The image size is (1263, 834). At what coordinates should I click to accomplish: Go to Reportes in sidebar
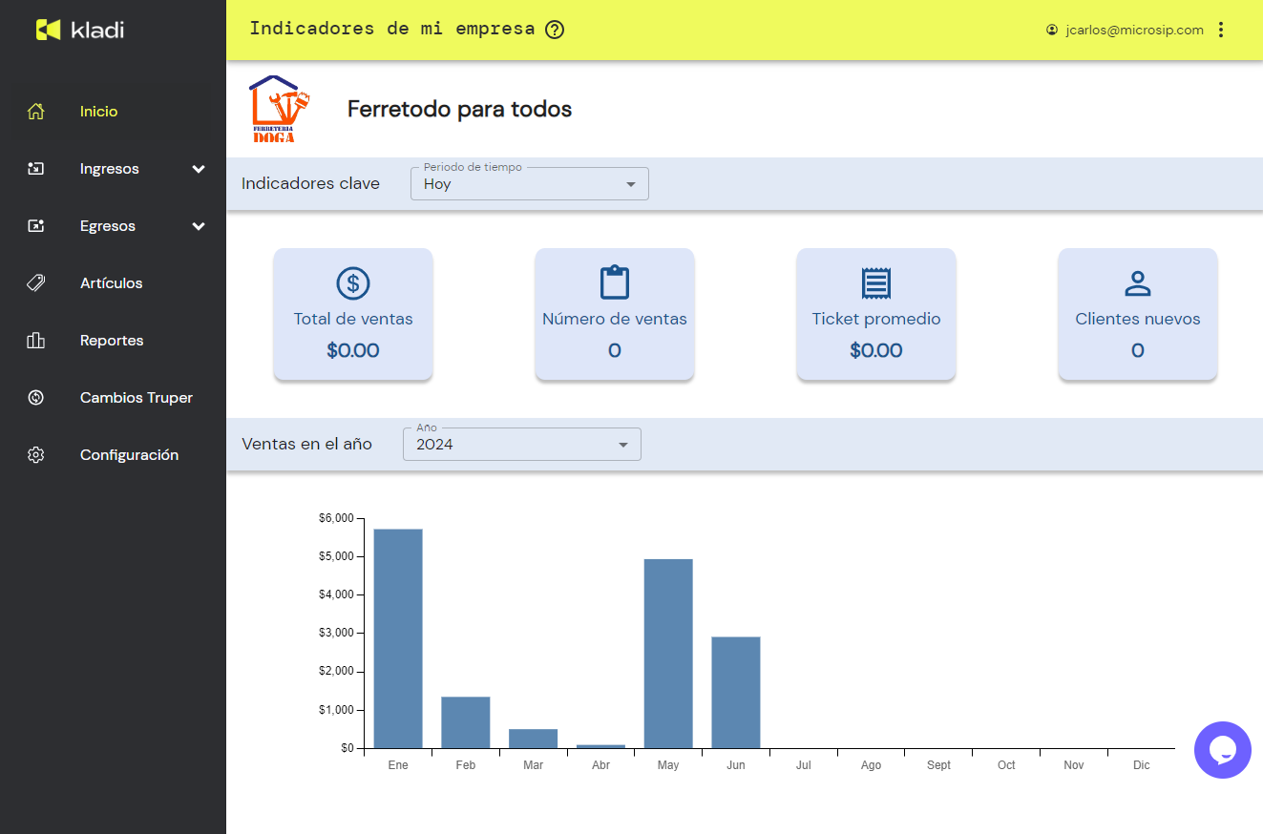click(x=112, y=341)
